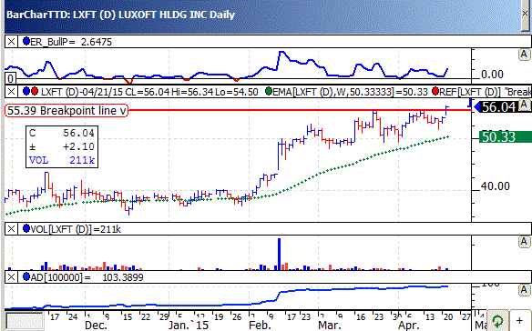
Task: Click the VOL[LXFT (D)]=211k label
Action: point(76,229)
